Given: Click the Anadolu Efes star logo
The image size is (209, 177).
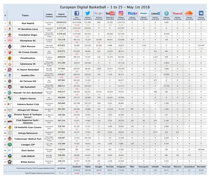Looking at the screenshot, I should (x=10, y=75).
